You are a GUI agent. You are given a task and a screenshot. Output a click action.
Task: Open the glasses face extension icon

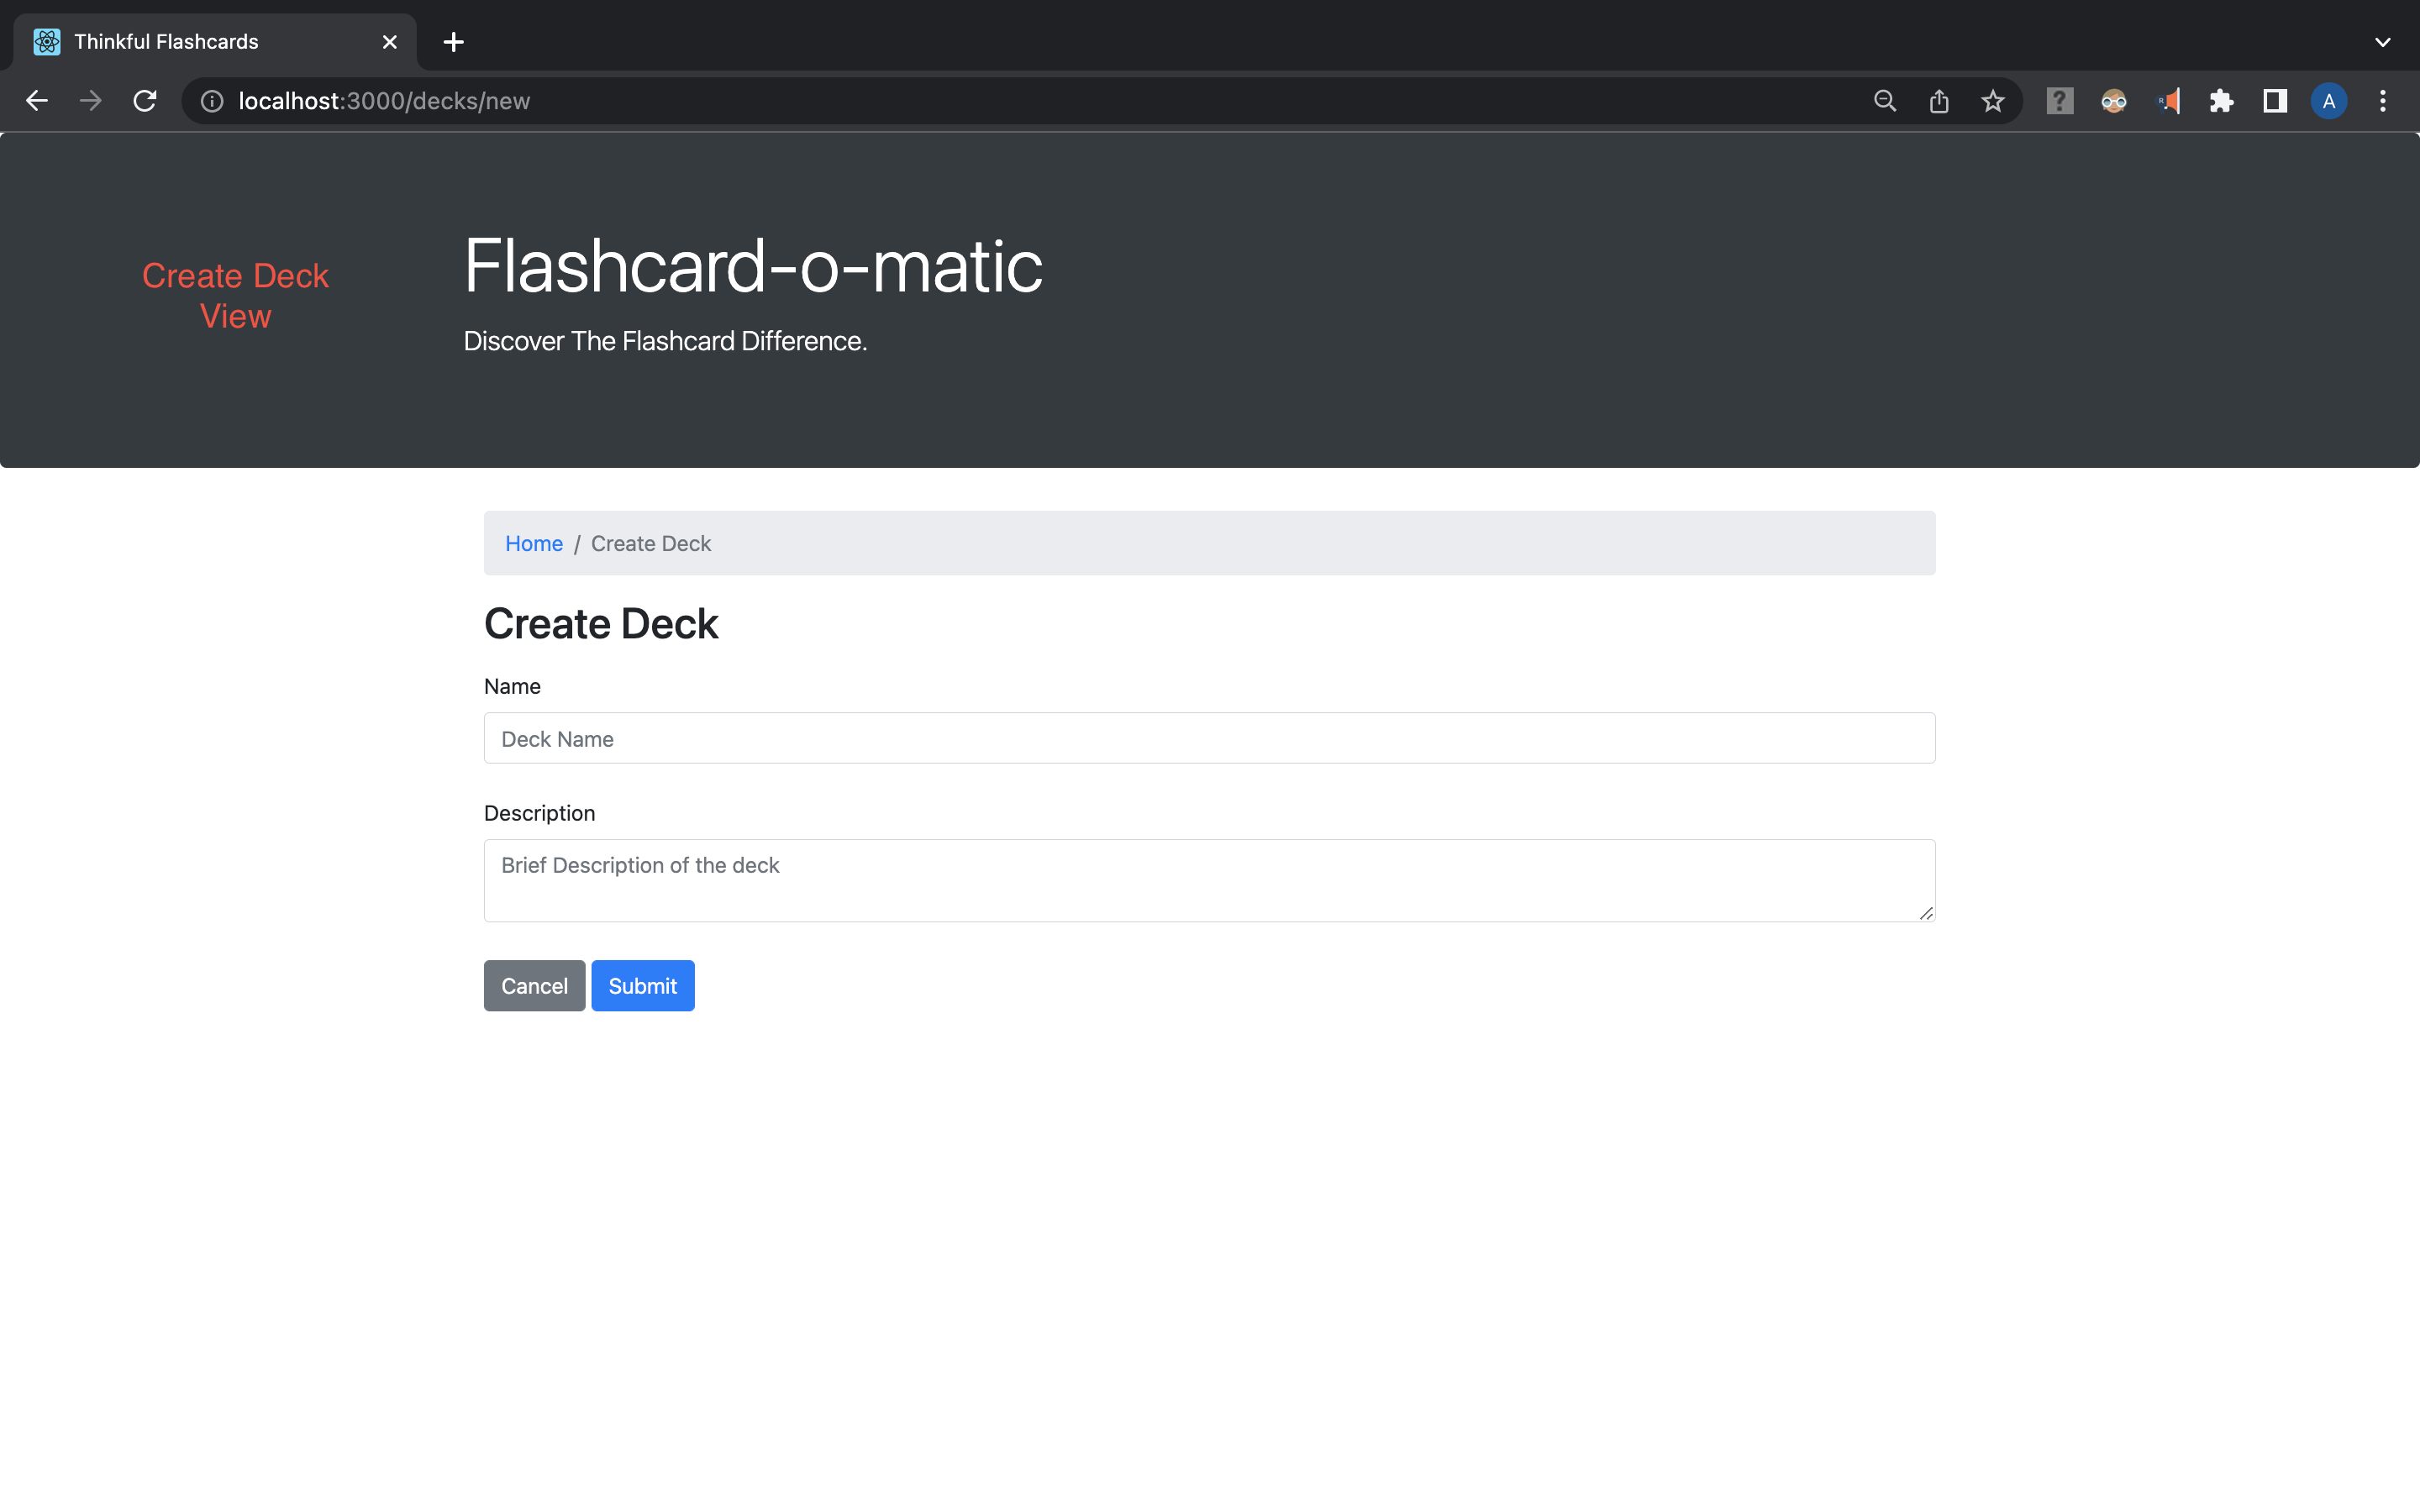click(x=2114, y=101)
